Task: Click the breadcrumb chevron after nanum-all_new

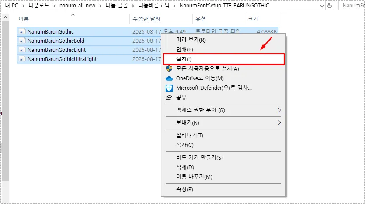Action: pos(101,6)
